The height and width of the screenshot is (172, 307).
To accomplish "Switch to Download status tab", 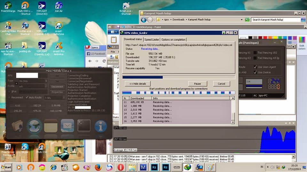I will point(133,39).
